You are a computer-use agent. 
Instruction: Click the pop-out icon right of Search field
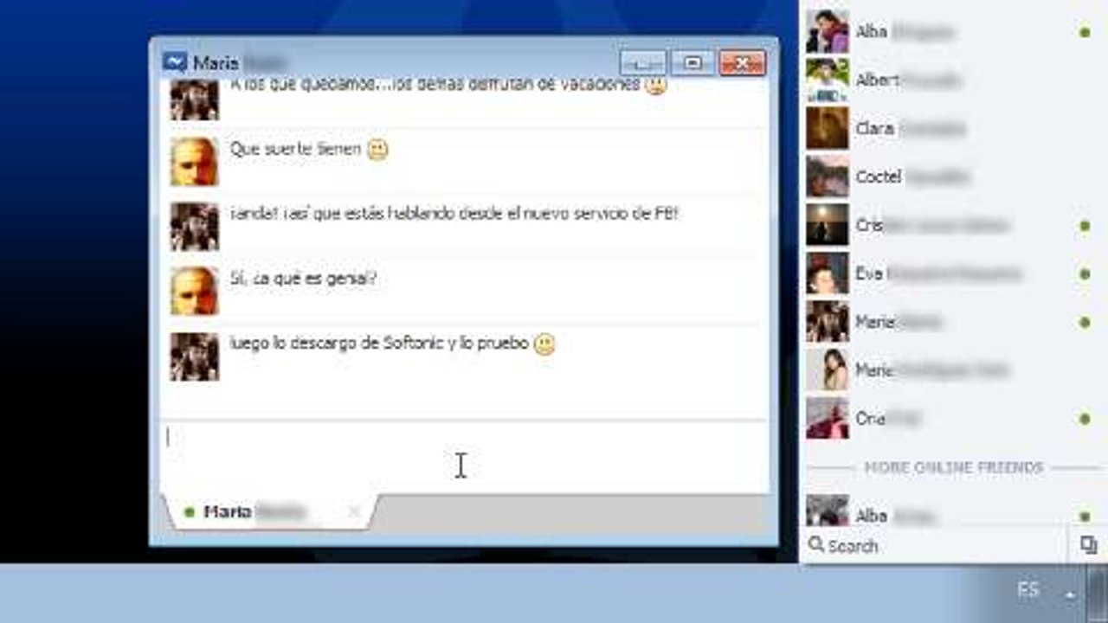point(1088,545)
